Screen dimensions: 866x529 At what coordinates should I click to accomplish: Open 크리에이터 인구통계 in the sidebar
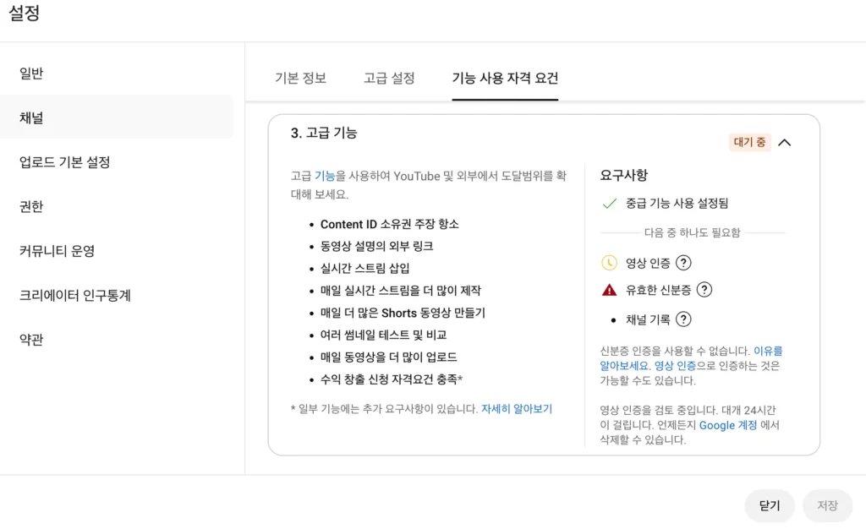coord(75,295)
